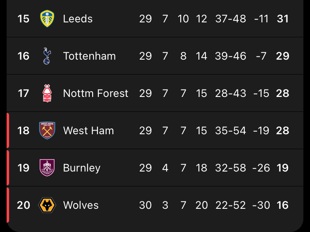Tap position number 20 in the table

click(x=24, y=205)
